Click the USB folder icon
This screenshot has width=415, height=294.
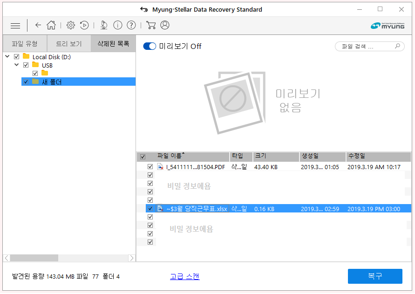click(35, 65)
